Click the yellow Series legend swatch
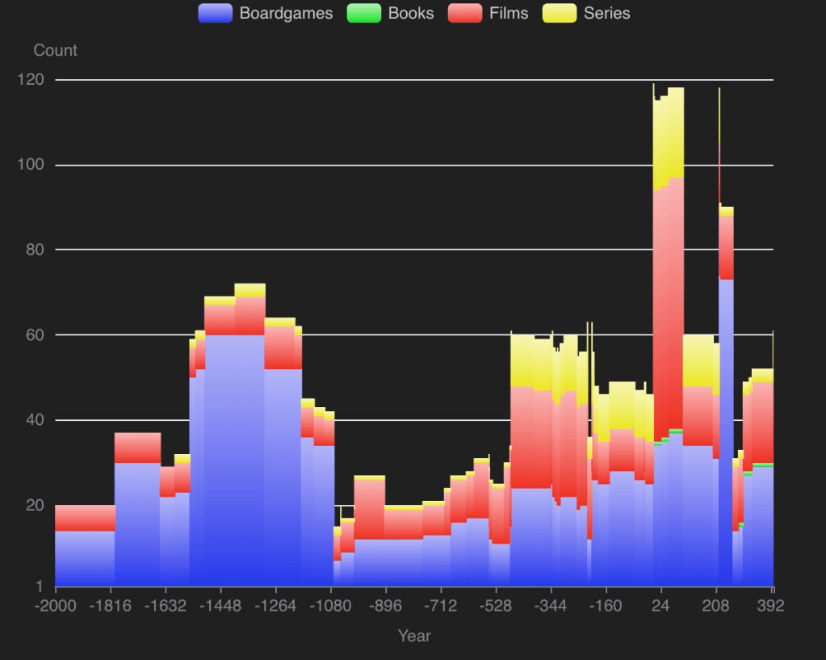Viewport: 826px width, 660px height. pyautogui.click(x=560, y=13)
